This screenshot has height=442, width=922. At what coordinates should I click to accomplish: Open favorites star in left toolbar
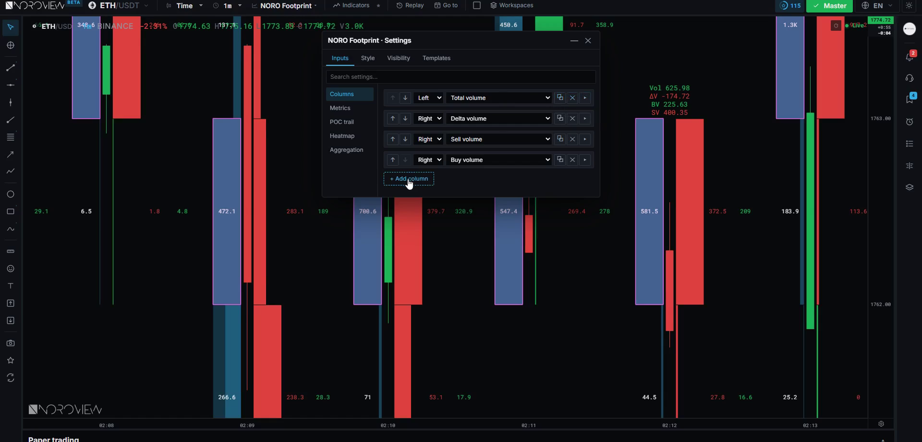(11, 360)
